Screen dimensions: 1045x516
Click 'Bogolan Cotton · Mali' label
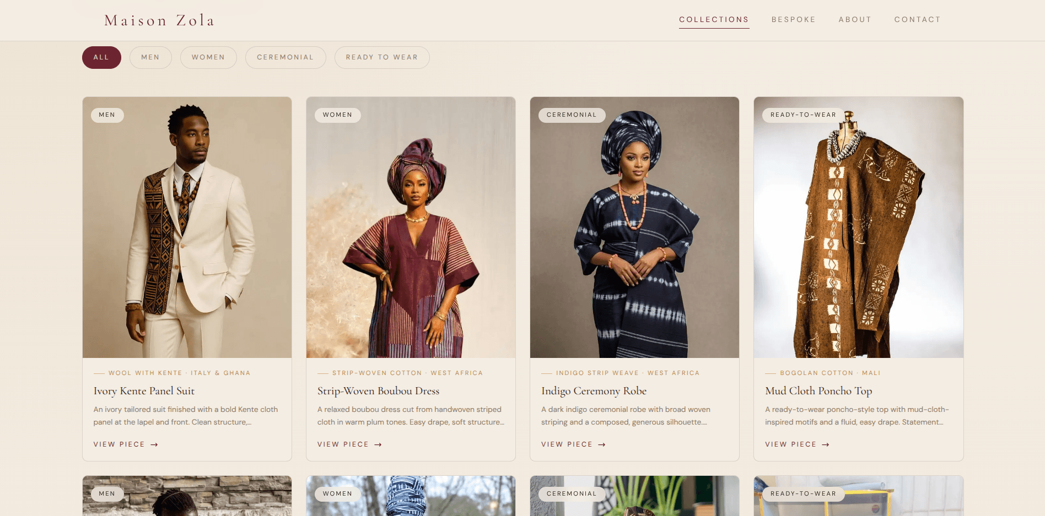pyautogui.click(x=830, y=373)
